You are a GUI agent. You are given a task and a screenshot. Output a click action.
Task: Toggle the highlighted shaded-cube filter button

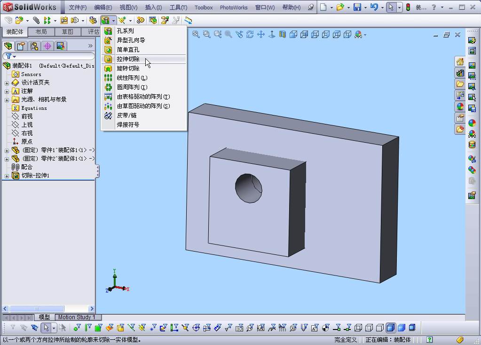point(391,328)
